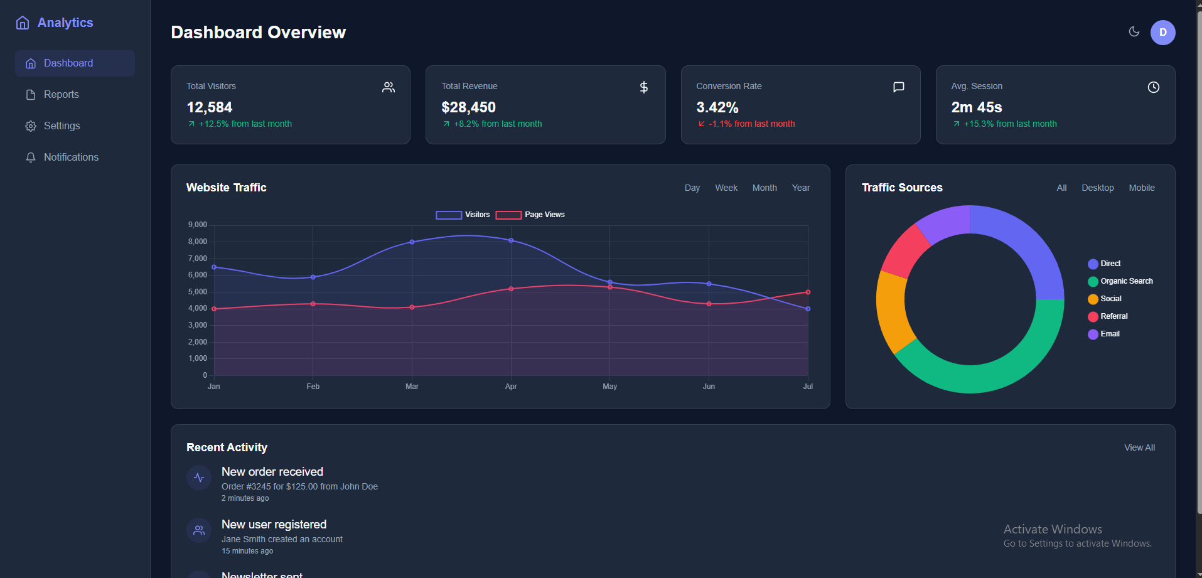Click the users icon on Total Visitors card
The image size is (1202, 578).
tap(388, 87)
